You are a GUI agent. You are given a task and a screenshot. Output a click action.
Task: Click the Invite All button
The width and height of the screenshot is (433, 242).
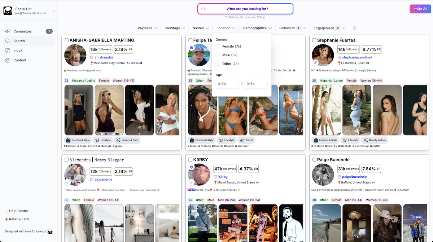[420, 9]
